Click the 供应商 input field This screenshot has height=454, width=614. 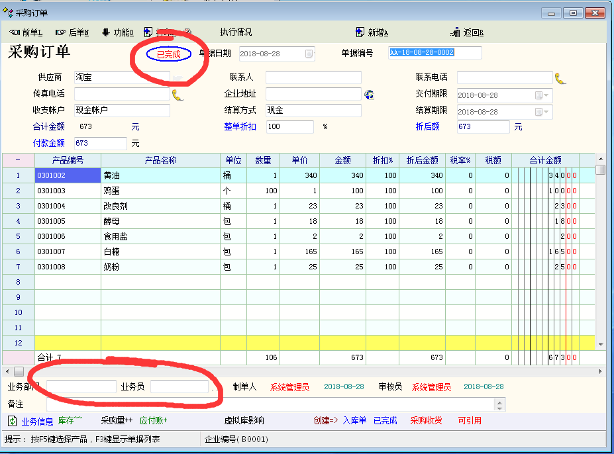tap(121, 77)
